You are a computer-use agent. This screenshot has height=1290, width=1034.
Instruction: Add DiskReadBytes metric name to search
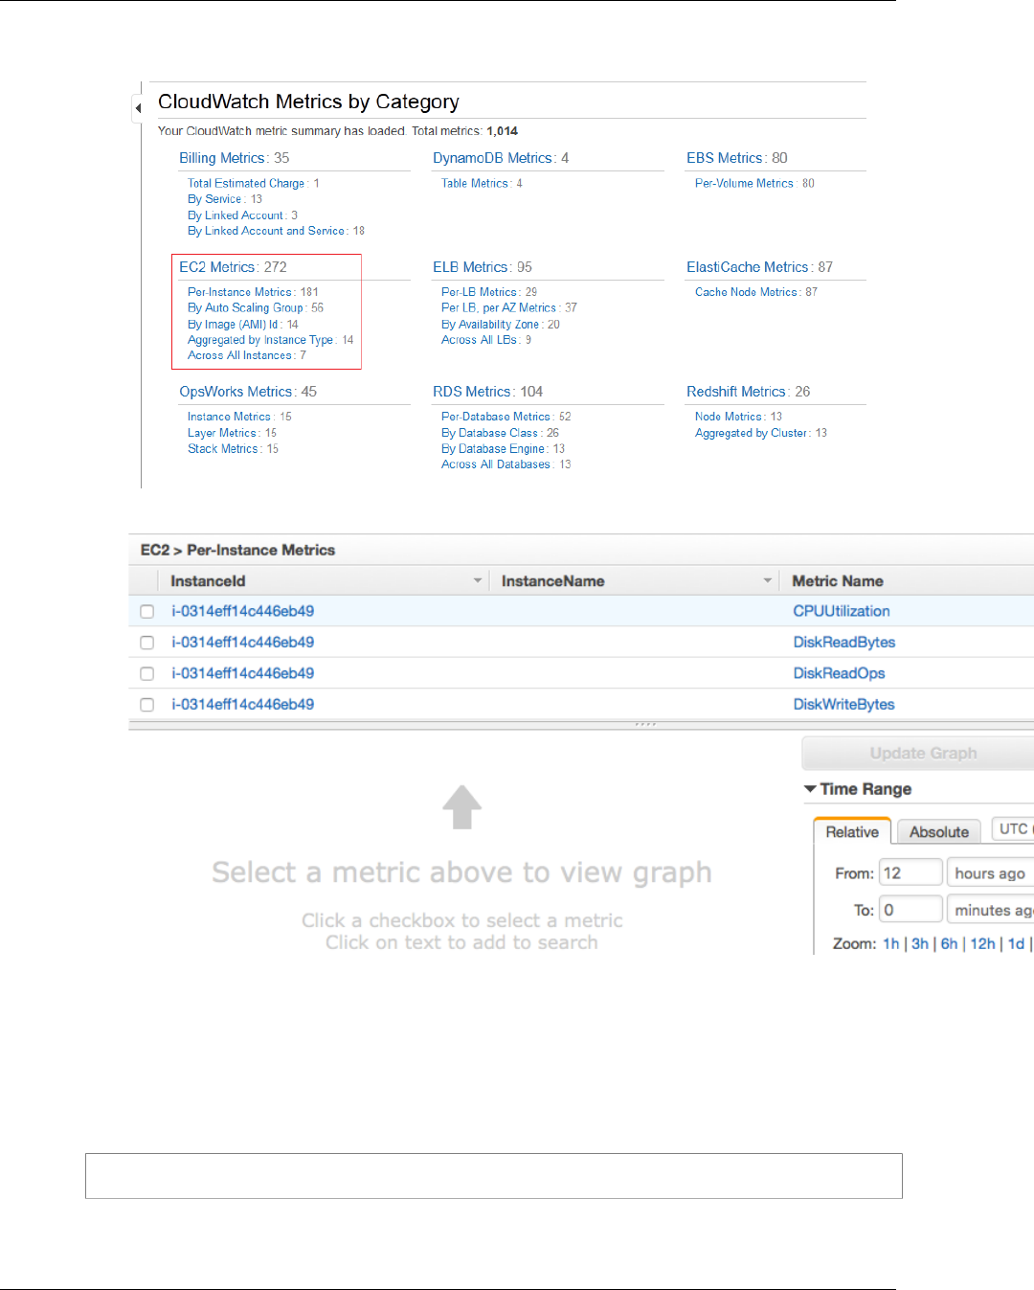(x=844, y=643)
